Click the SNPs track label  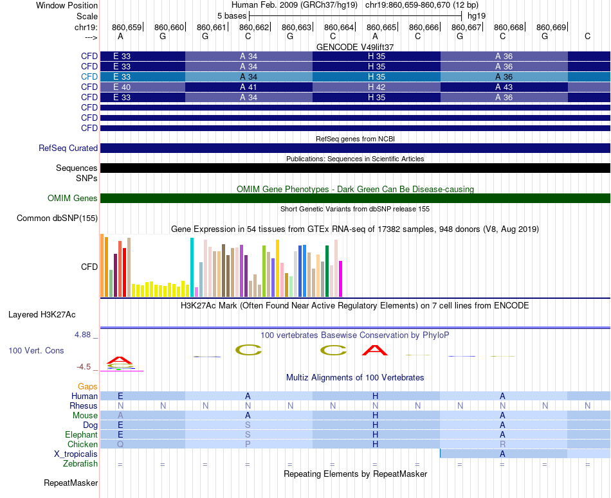coord(87,179)
